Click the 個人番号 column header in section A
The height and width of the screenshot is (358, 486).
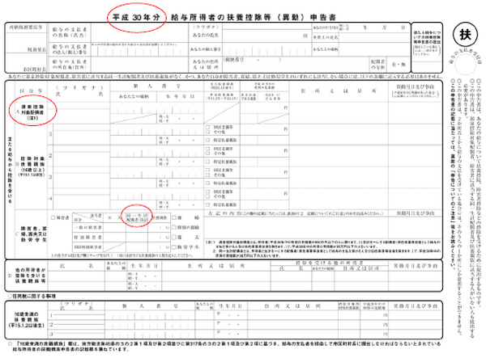coord(156,86)
